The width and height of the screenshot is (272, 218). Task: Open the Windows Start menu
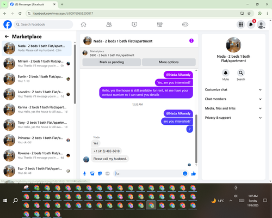5,201
